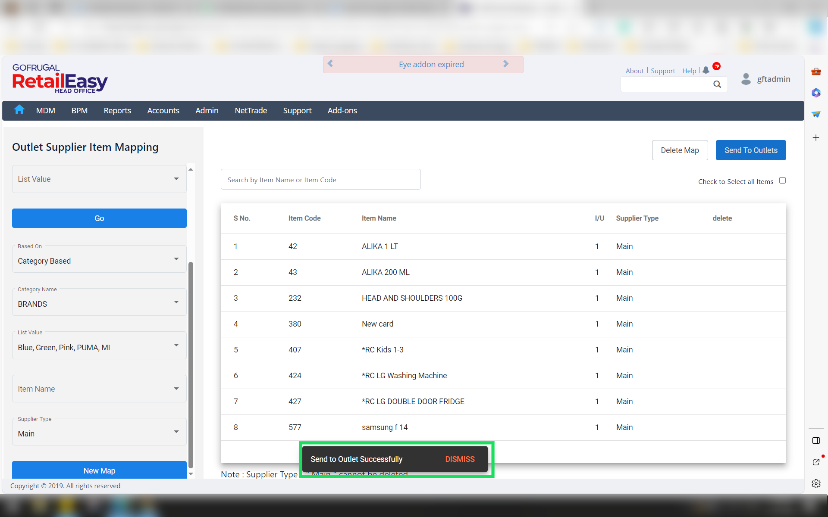The image size is (828, 517).
Task: Open the briefcase tools sidebar icon
Action: point(816,72)
